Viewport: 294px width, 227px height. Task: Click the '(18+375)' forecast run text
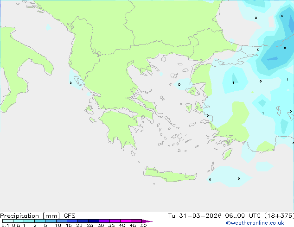click(279, 216)
